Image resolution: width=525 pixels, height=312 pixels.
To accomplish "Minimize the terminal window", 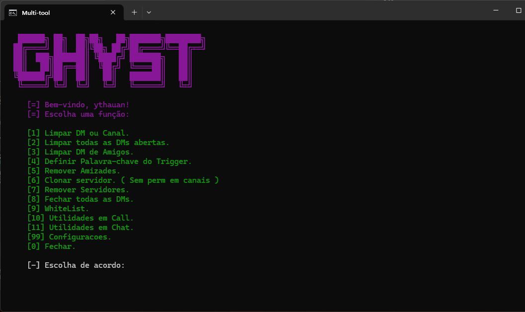I will [x=496, y=10].
